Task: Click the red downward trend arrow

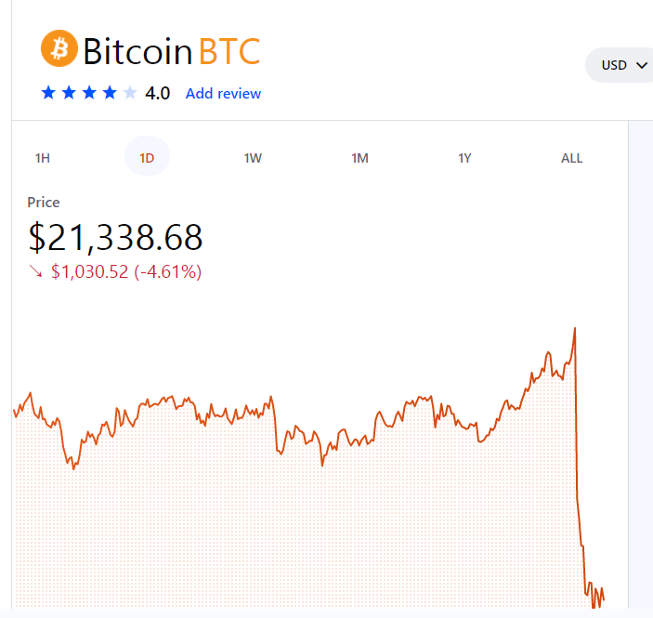Action: coord(36,272)
